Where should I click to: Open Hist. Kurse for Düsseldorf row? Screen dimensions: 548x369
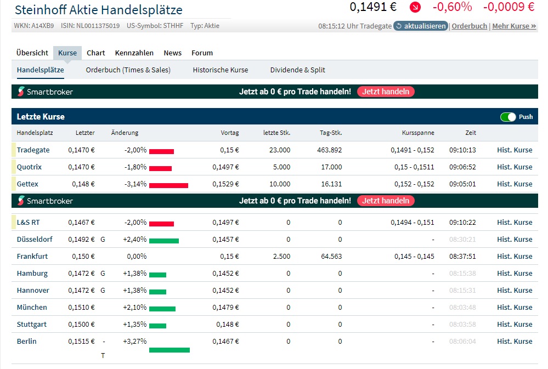click(515, 240)
